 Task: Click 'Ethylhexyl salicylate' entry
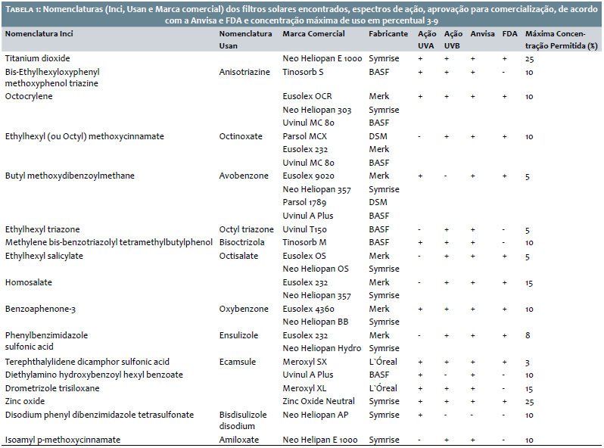[x=44, y=257]
